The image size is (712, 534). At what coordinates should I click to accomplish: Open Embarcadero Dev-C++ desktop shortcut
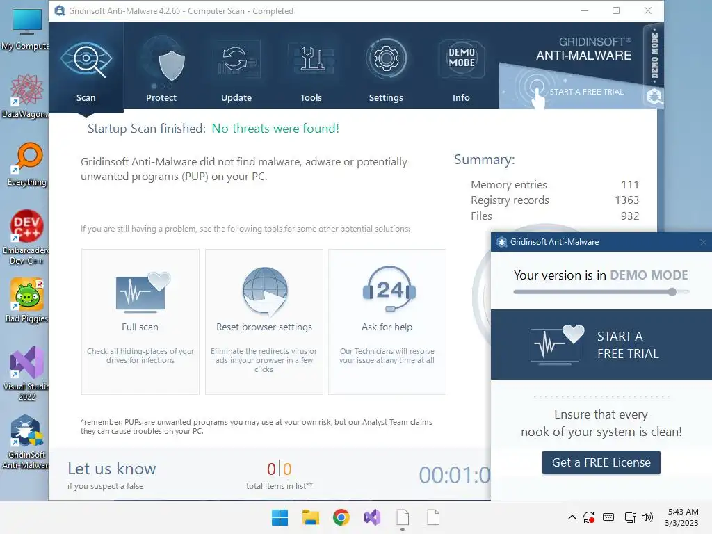point(26,237)
